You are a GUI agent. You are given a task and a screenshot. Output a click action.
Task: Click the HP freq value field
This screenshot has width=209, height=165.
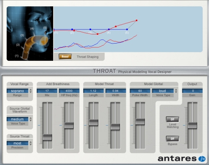tap(69, 91)
